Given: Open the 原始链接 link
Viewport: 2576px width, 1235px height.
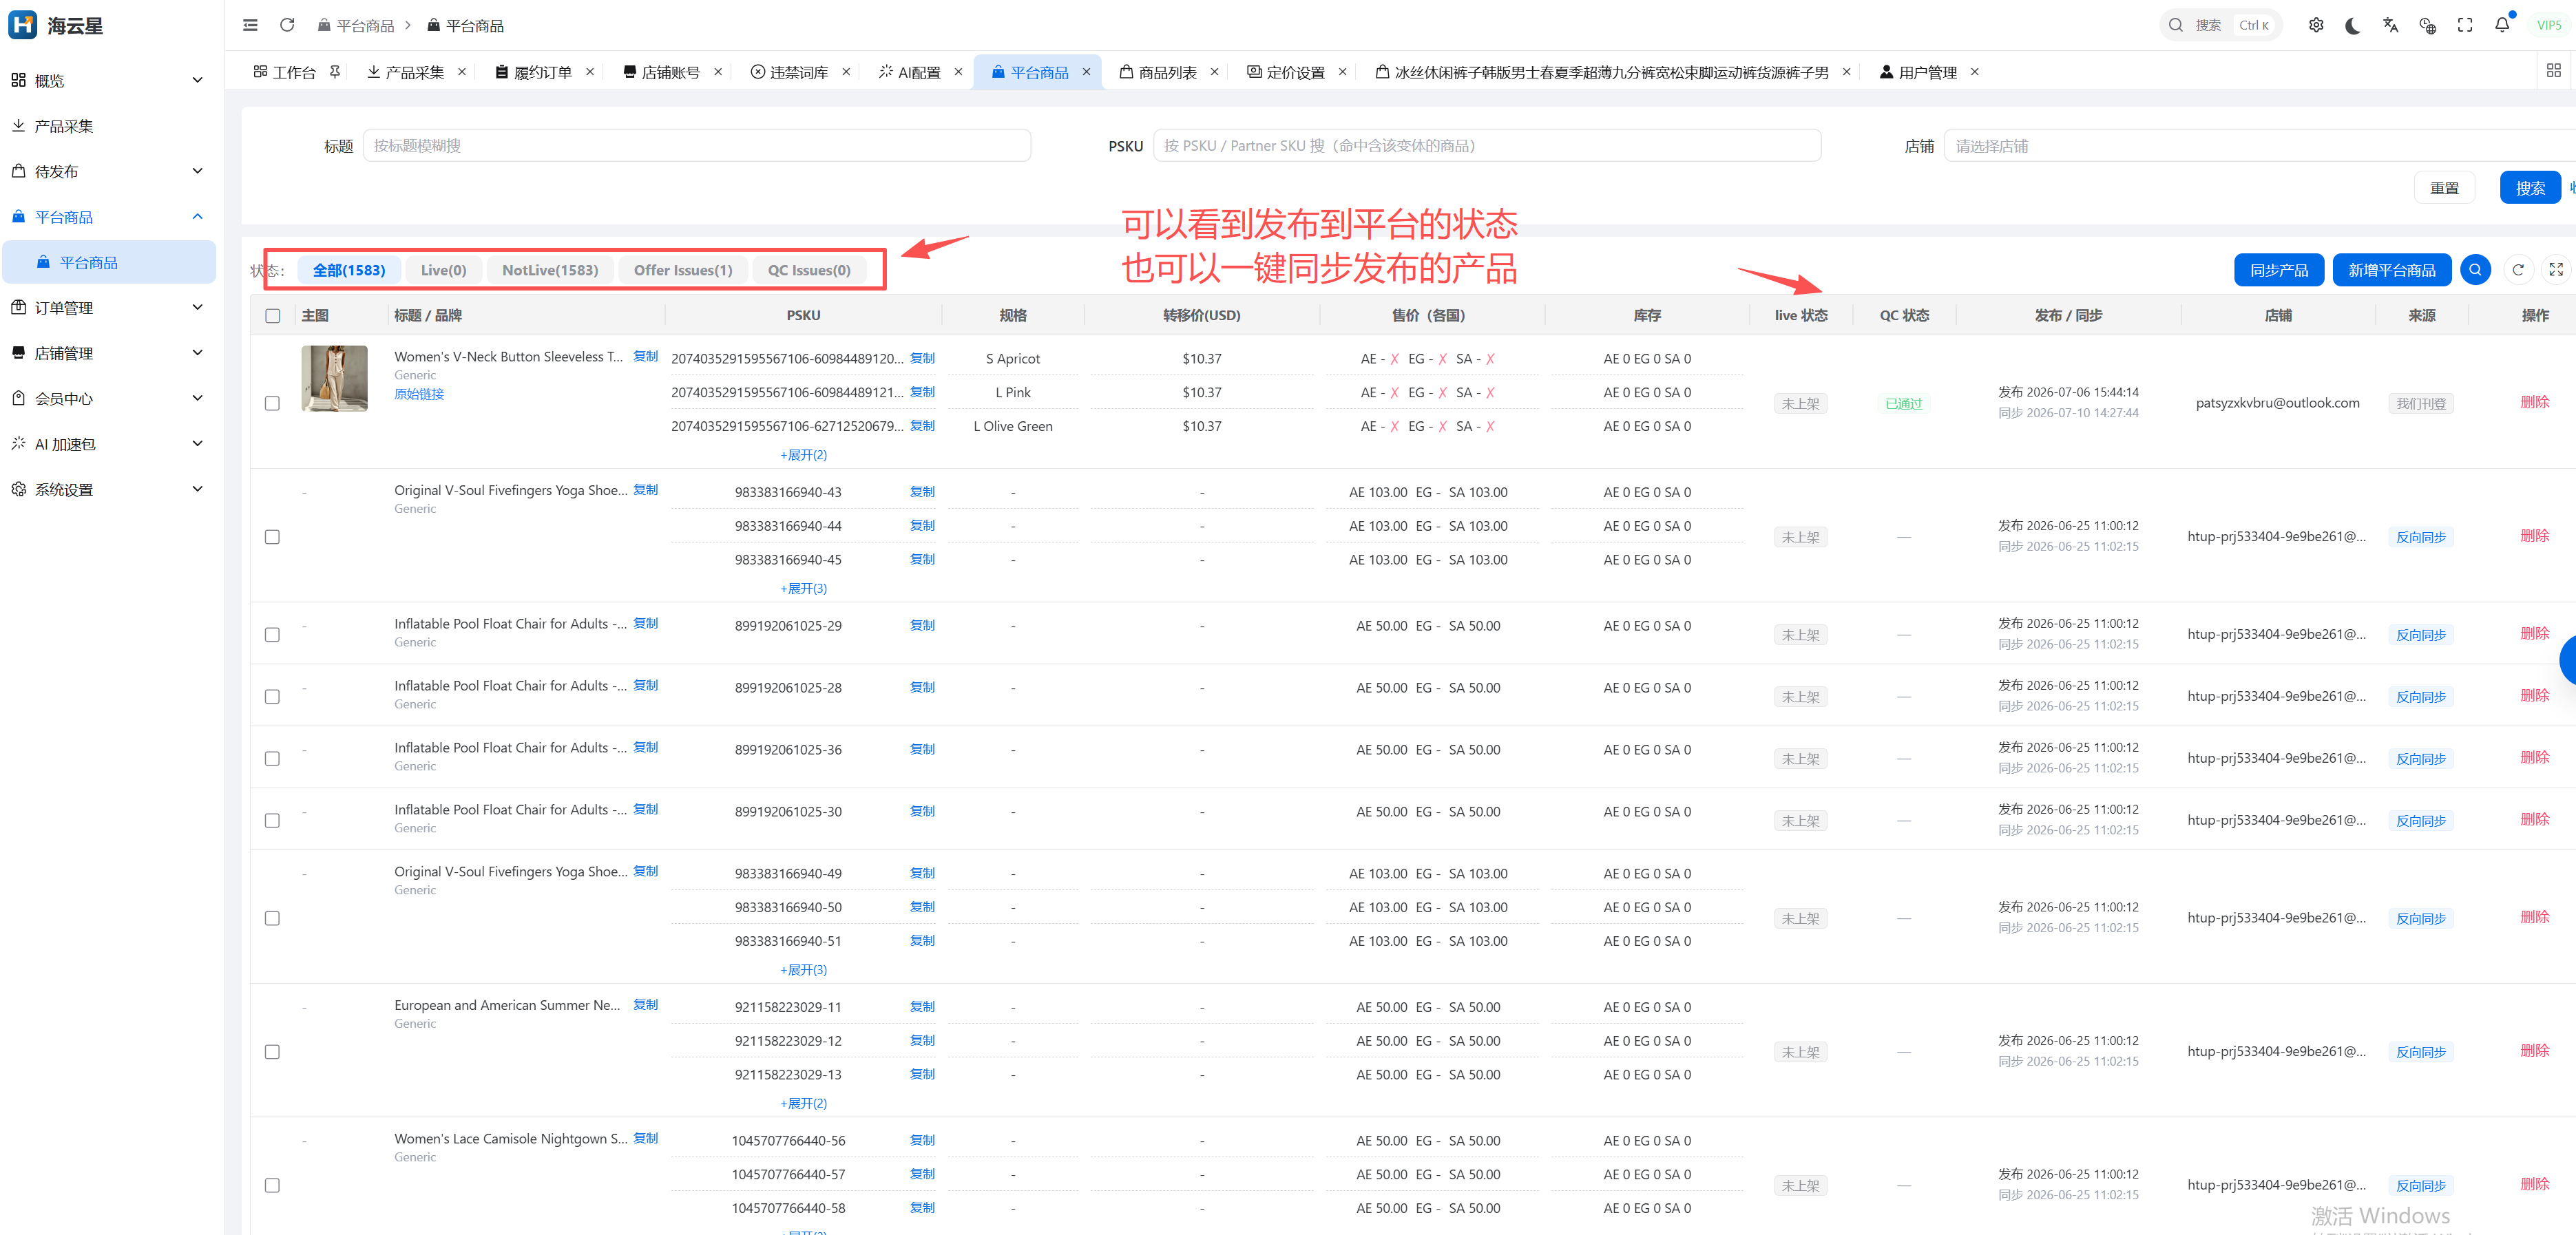Looking at the screenshot, I should point(419,394).
